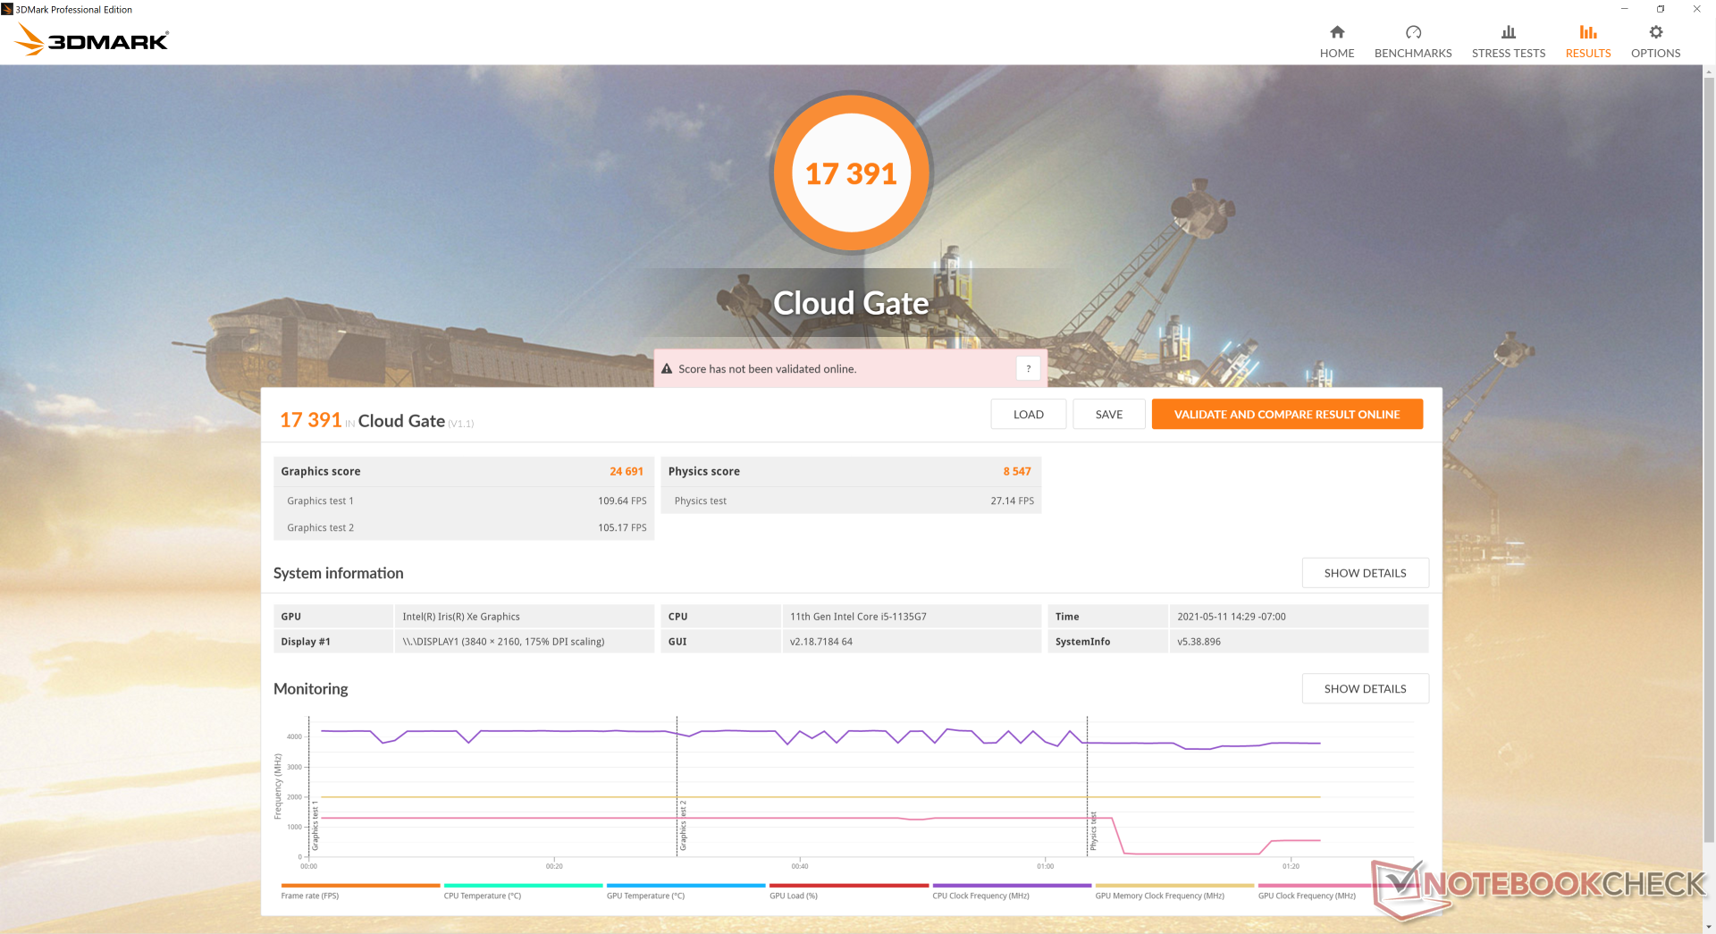Toggle GPU Load (%) legend

click(x=849, y=892)
